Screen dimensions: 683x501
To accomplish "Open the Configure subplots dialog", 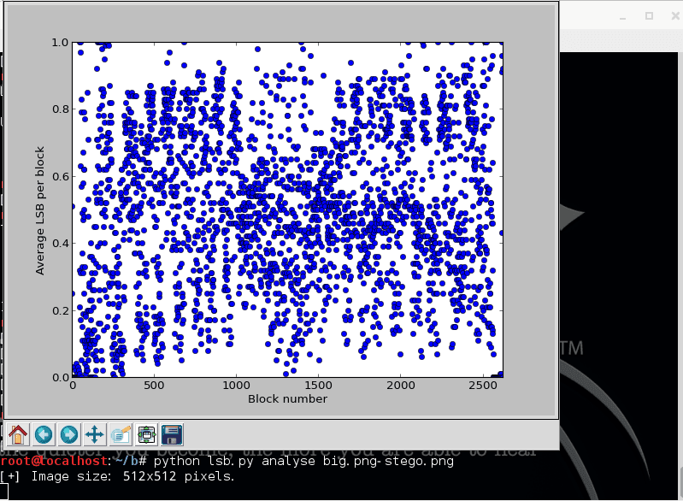I will pos(146,434).
